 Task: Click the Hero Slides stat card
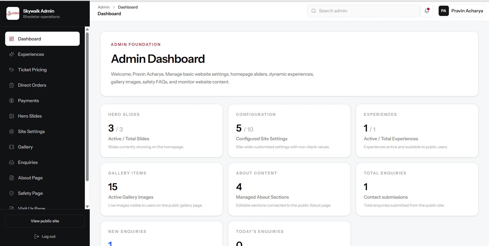[x=161, y=131]
